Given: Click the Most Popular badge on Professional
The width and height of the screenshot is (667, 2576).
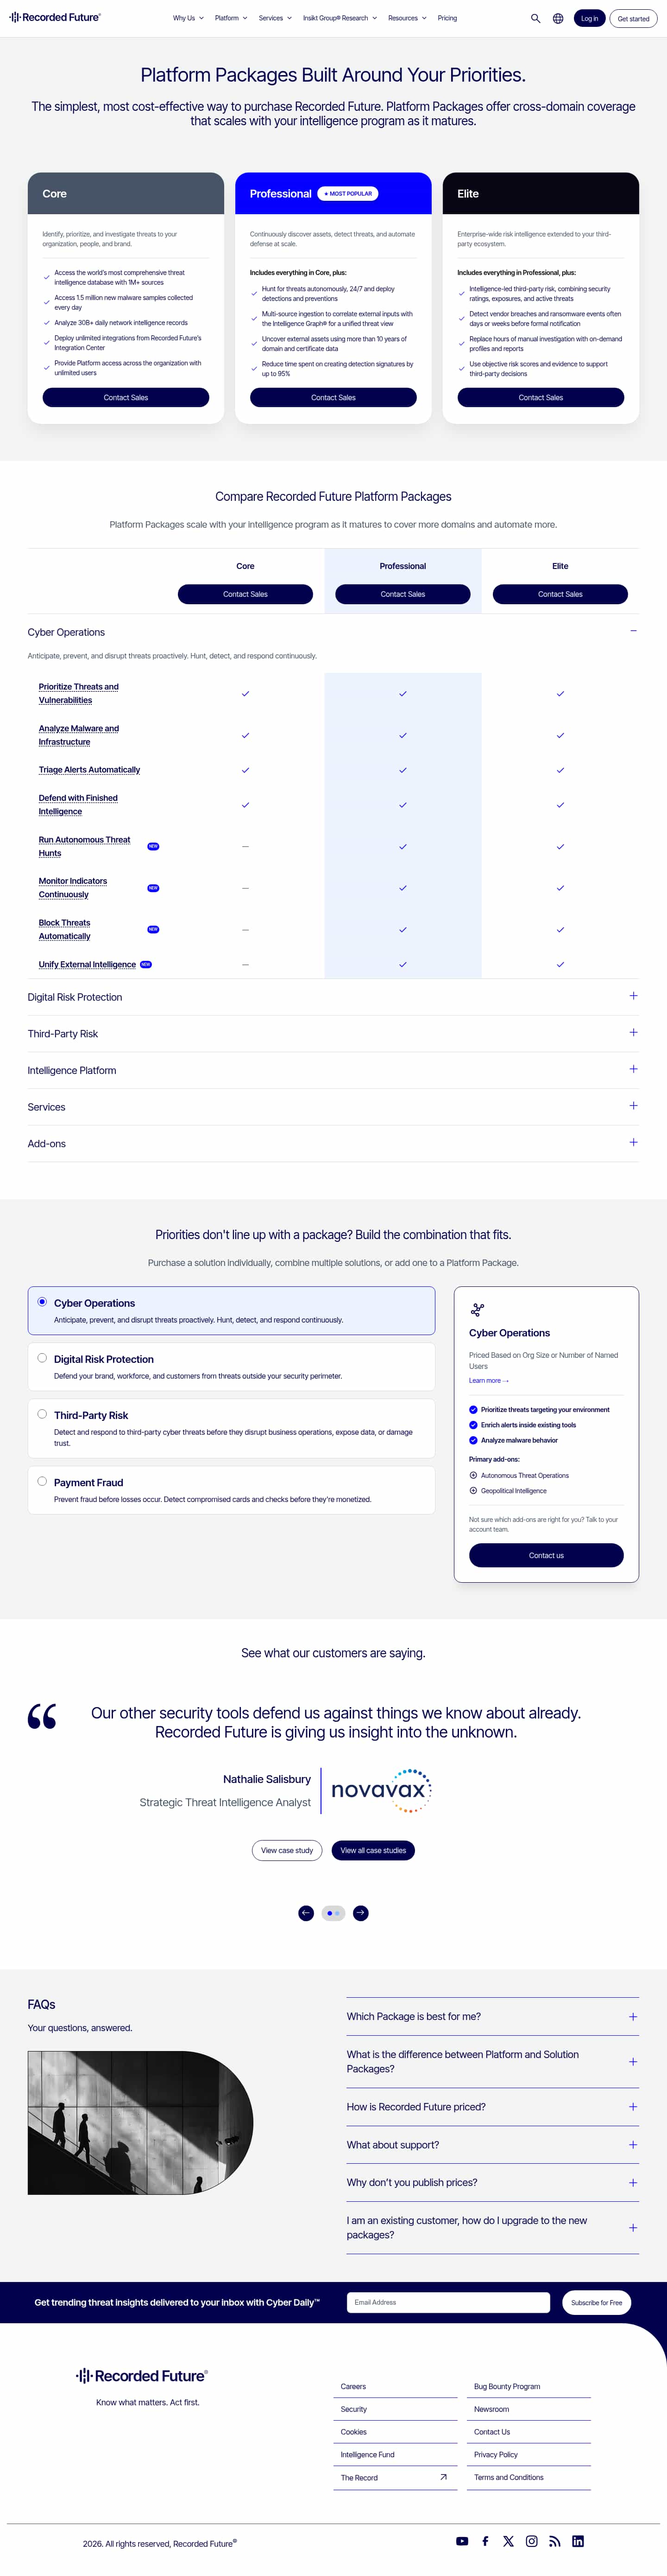Looking at the screenshot, I should [347, 194].
